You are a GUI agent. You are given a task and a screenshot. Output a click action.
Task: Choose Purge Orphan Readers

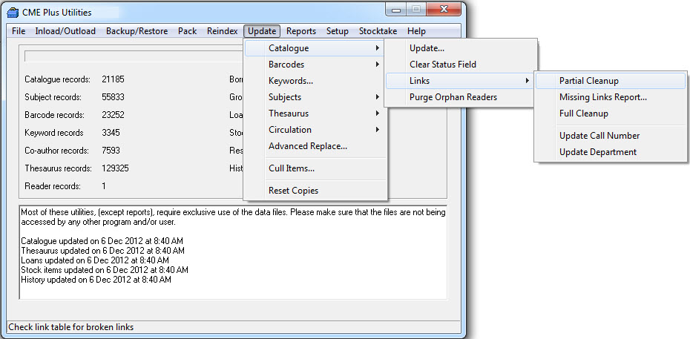tap(453, 97)
